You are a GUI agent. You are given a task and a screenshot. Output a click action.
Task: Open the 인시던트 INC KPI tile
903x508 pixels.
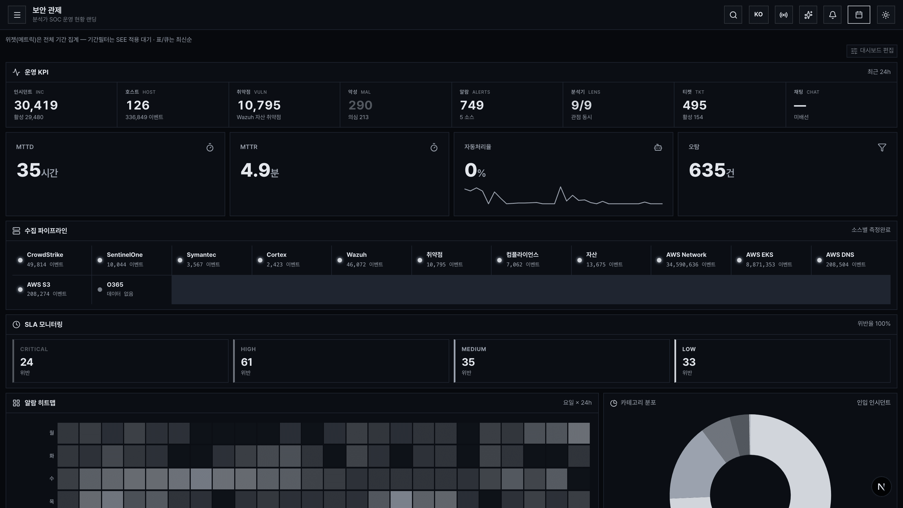click(62, 104)
